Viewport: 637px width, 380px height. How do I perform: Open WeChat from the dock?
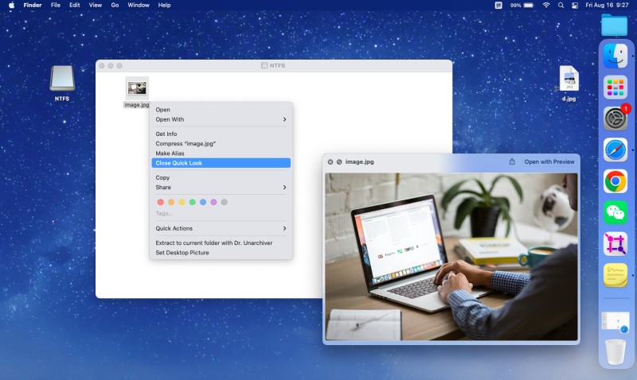coord(615,212)
